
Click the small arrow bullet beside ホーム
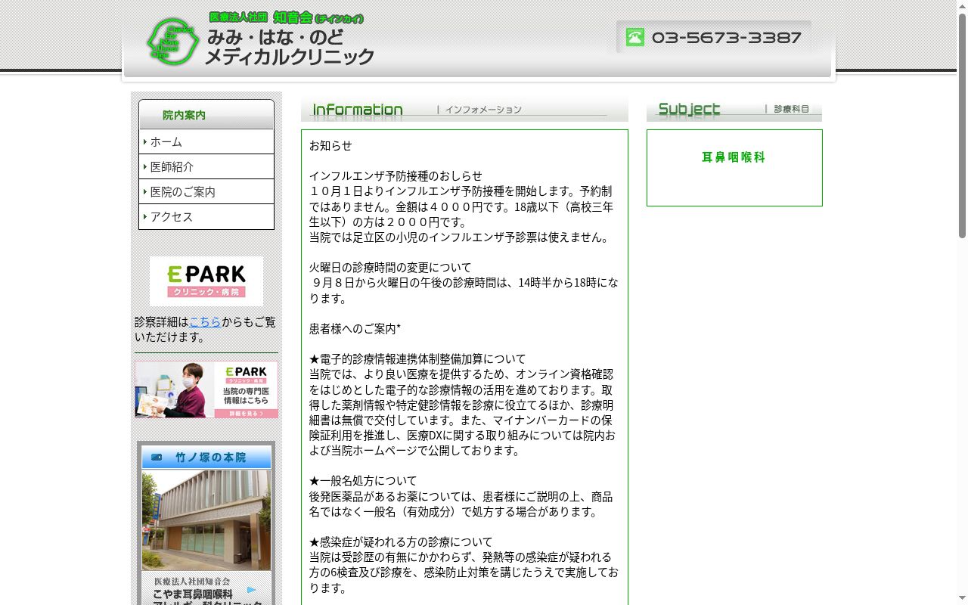coord(145,141)
